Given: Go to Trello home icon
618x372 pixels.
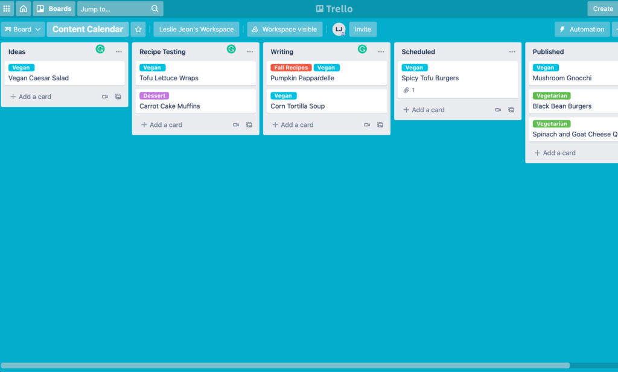Looking at the screenshot, I should pyautogui.click(x=24, y=8).
